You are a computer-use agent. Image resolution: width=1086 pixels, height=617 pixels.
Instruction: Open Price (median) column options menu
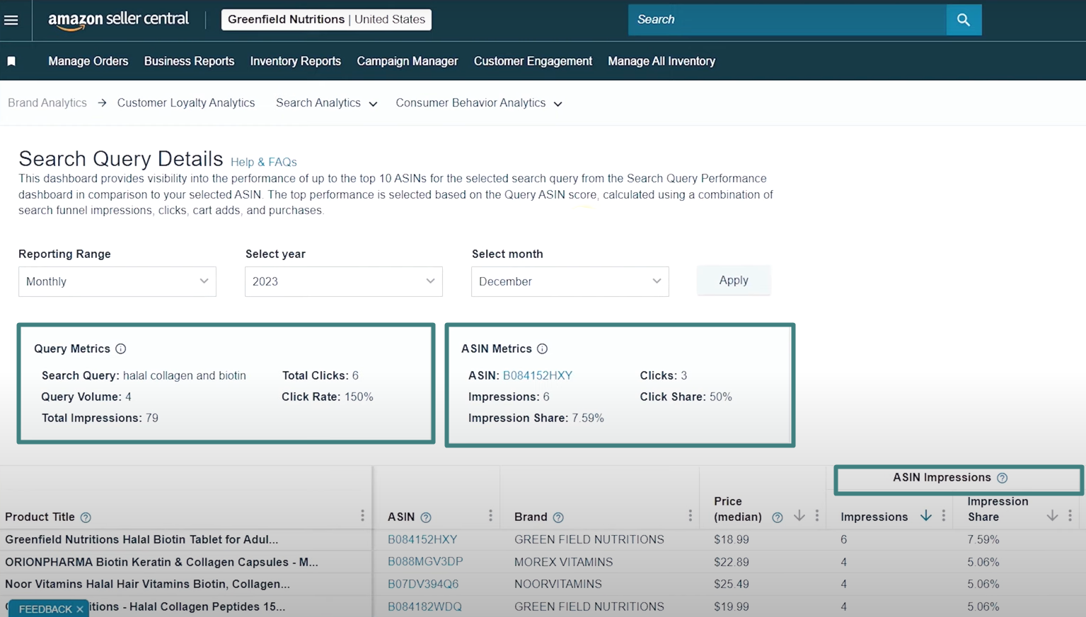[816, 516]
